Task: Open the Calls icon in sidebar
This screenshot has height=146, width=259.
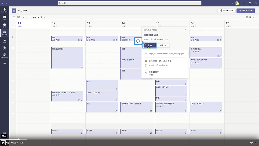Action: tap(4, 40)
